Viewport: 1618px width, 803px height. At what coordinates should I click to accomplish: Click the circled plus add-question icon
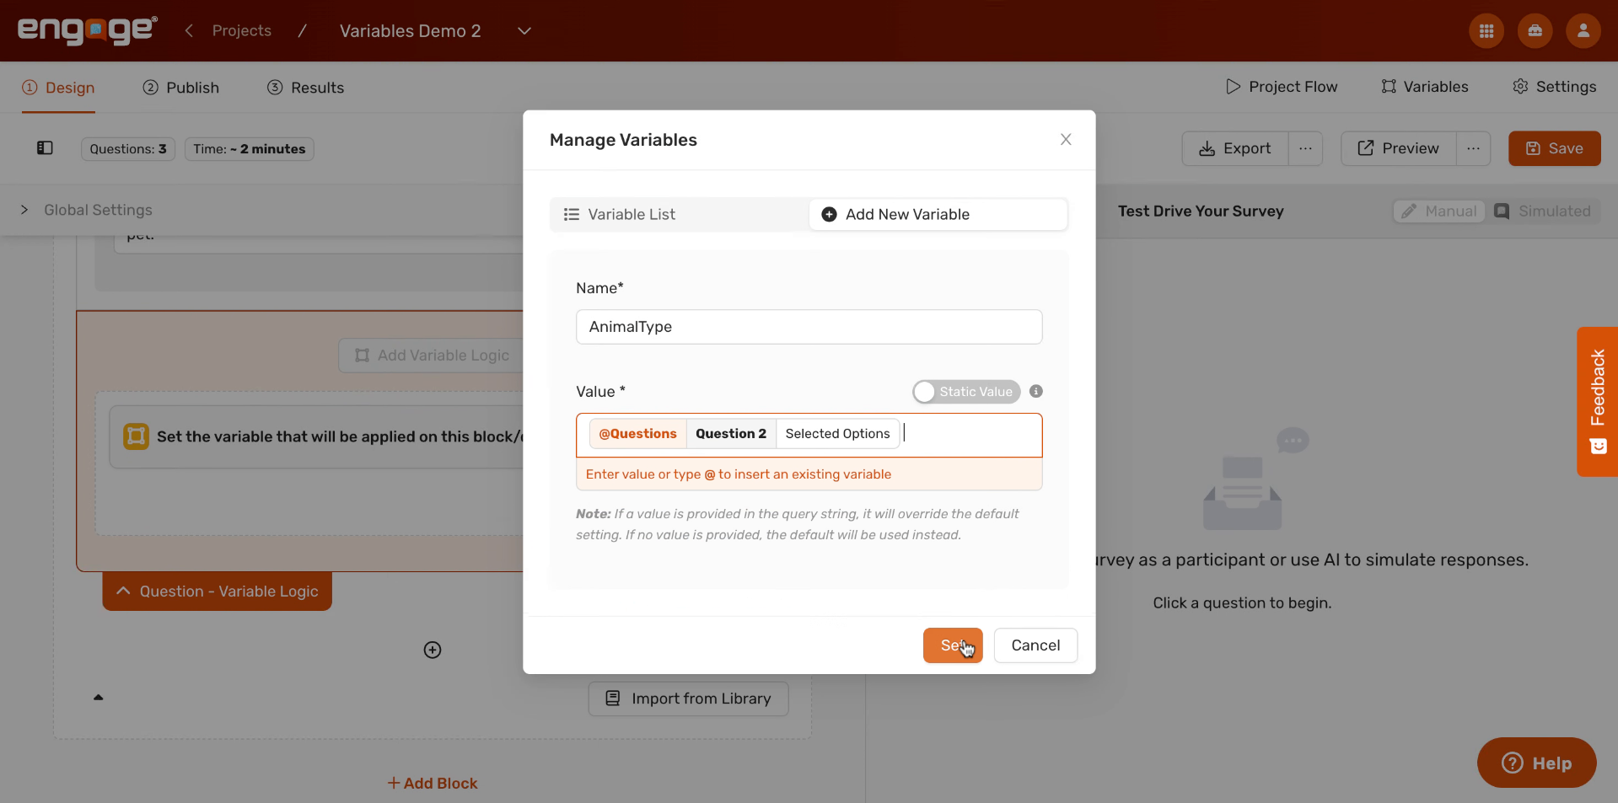tap(433, 650)
